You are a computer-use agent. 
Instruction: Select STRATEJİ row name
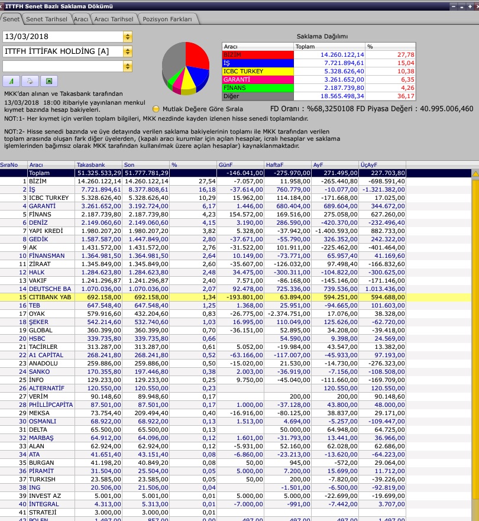pos(43,513)
